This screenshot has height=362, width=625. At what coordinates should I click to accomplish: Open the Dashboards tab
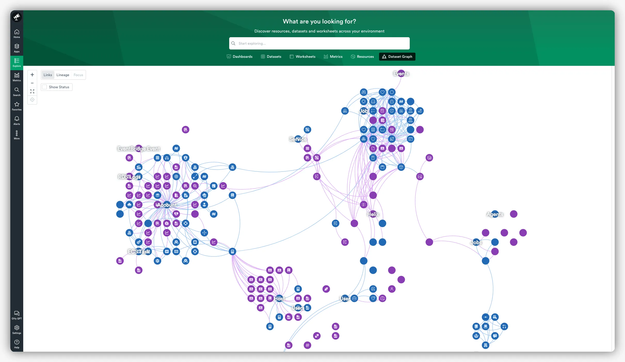239,57
